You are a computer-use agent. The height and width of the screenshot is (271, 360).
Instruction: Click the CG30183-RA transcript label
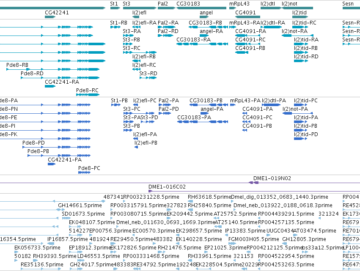pyautogui.click(x=194, y=40)
